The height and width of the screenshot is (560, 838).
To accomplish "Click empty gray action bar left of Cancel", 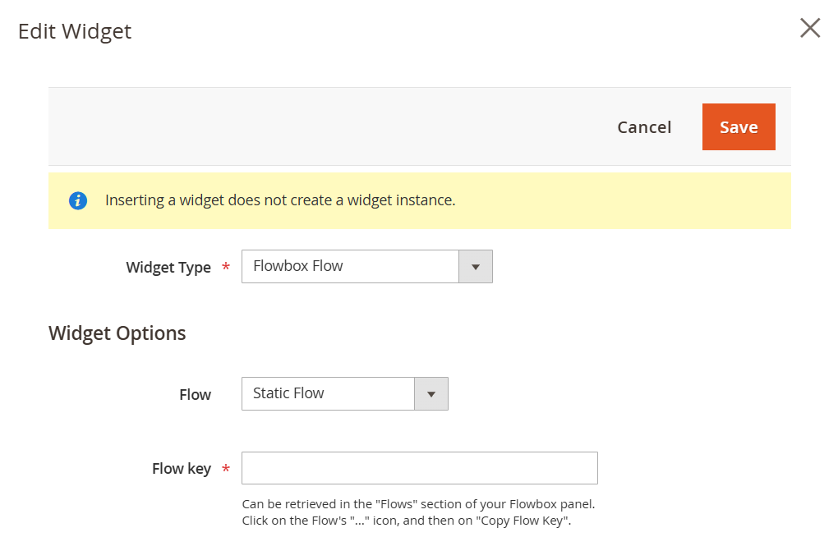I will (329, 127).
